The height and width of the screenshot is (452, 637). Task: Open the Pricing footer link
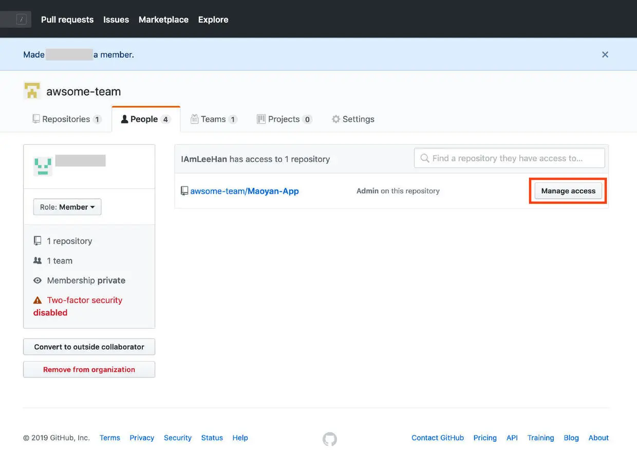coord(485,438)
